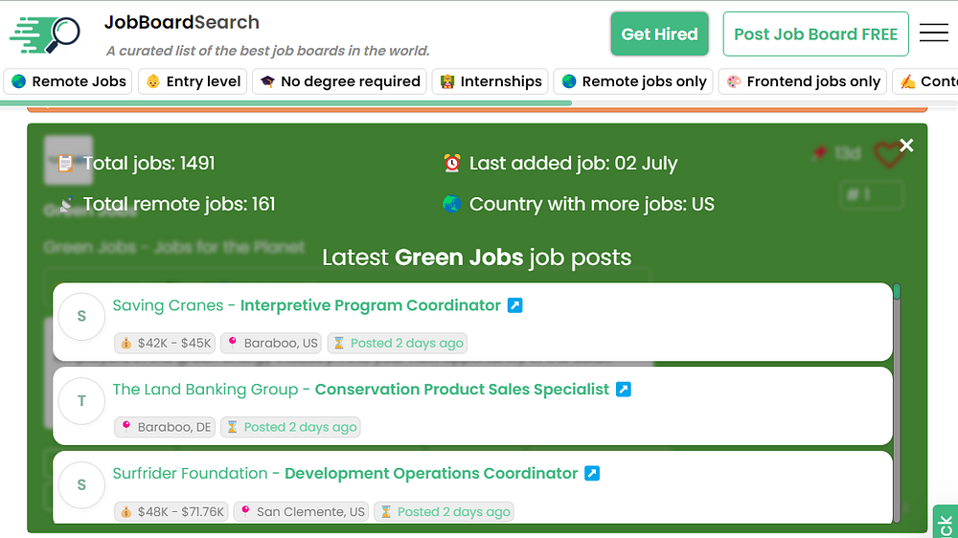Select the Entry level filter tab

pos(193,81)
